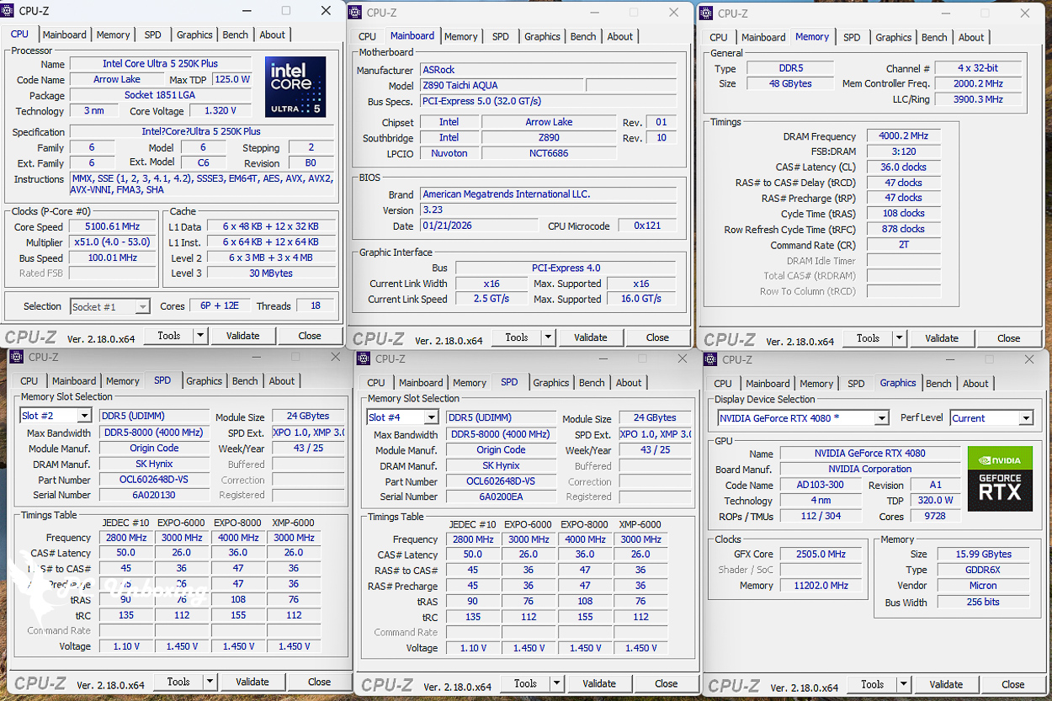
Task: Click the GeForce RTX badge
Action: (x=1000, y=491)
